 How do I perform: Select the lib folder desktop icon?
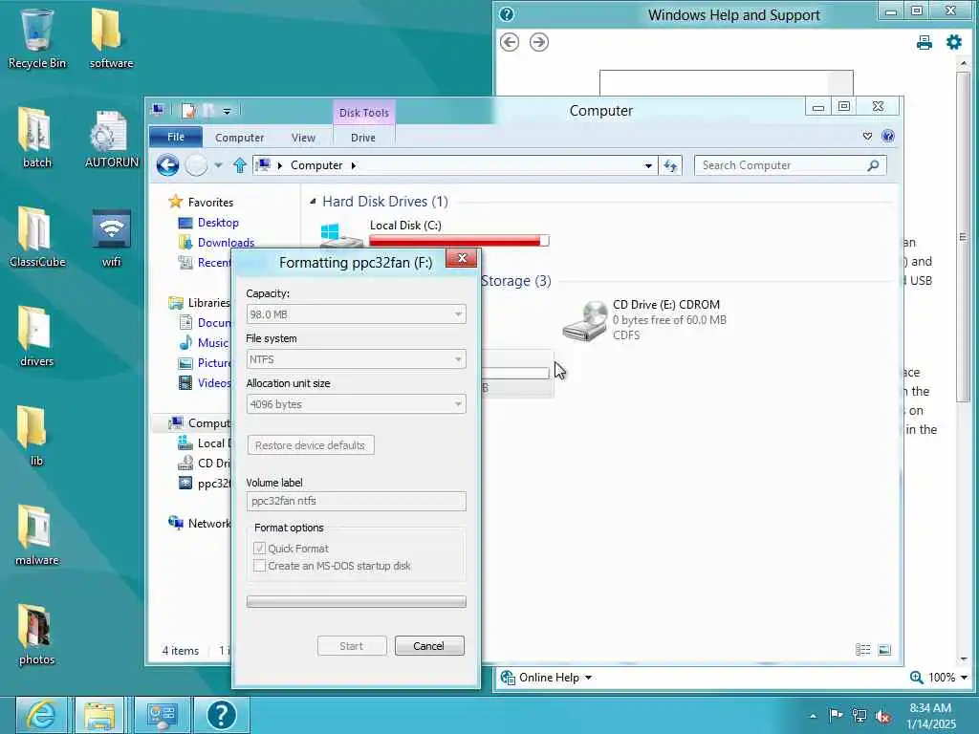click(x=37, y=436)
